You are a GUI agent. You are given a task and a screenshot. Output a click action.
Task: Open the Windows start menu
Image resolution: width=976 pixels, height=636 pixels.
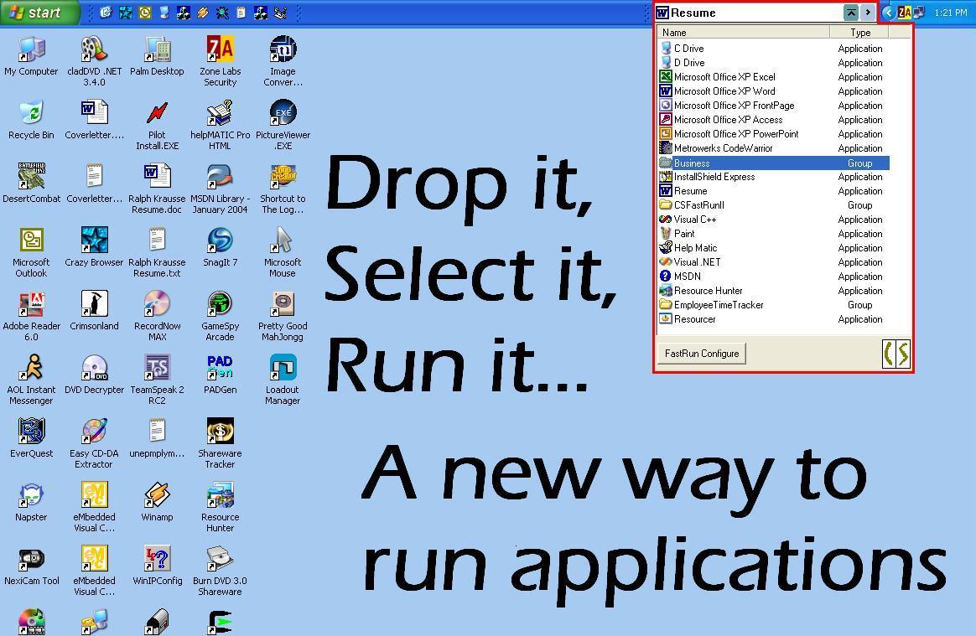tap(39, 13)
